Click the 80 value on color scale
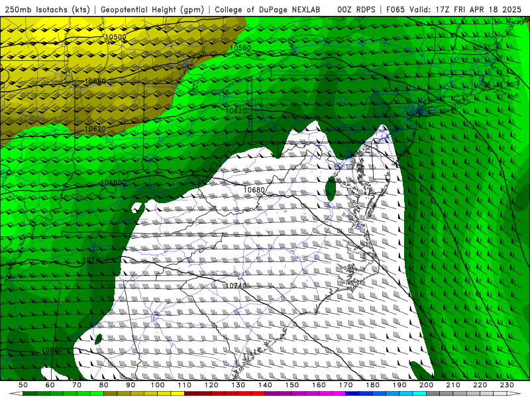 click(x=104, y=385)
